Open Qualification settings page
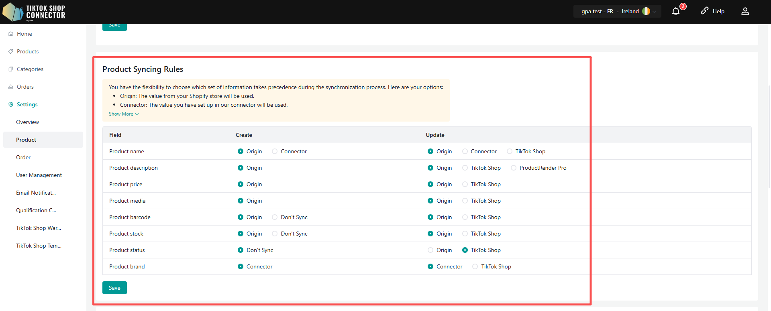Image resolution: width=771 pixels, height=311 pixels. (x=36, y=210)
